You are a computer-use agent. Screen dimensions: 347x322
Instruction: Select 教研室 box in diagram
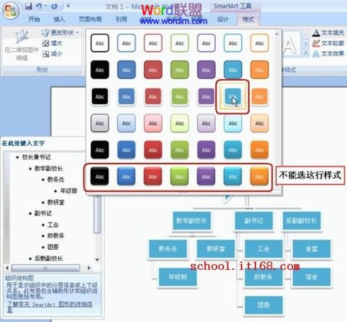click(216, 249)
